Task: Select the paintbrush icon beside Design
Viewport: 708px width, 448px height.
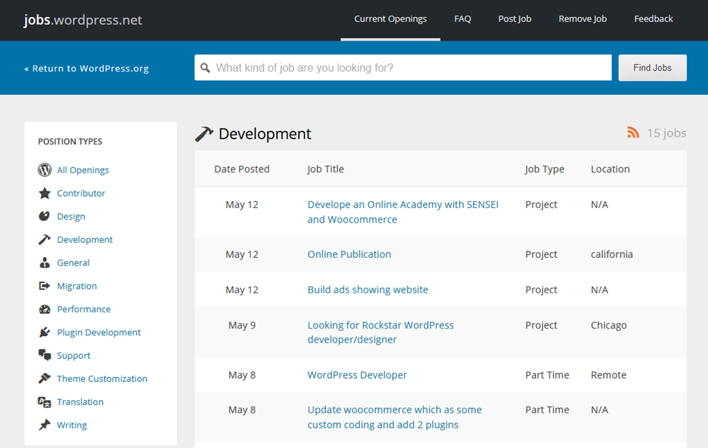Action: (44, 216)
